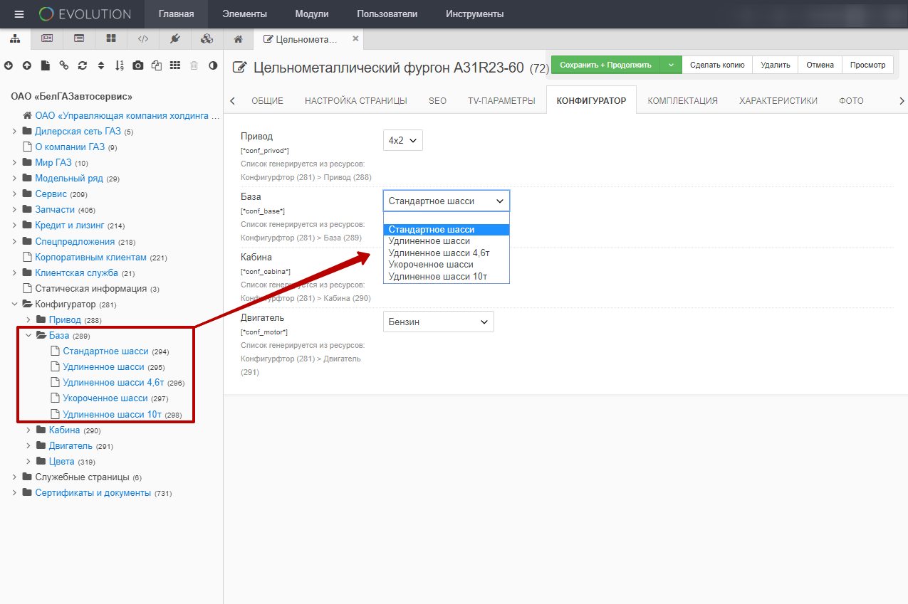This screenshot has width=908, height=604.
Task: Click Сделать копию button
Action: point(717,65)
